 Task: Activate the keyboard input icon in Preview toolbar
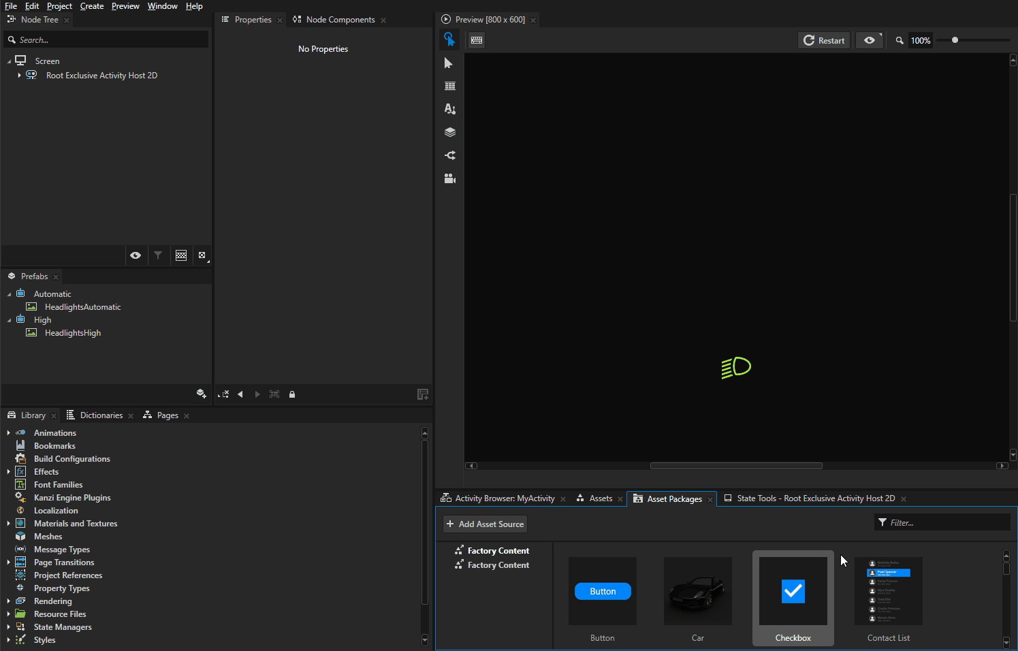[x=476, y=40]
